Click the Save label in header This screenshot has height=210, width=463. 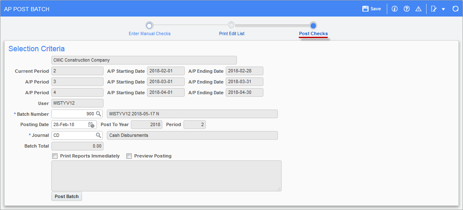[376, 9]
